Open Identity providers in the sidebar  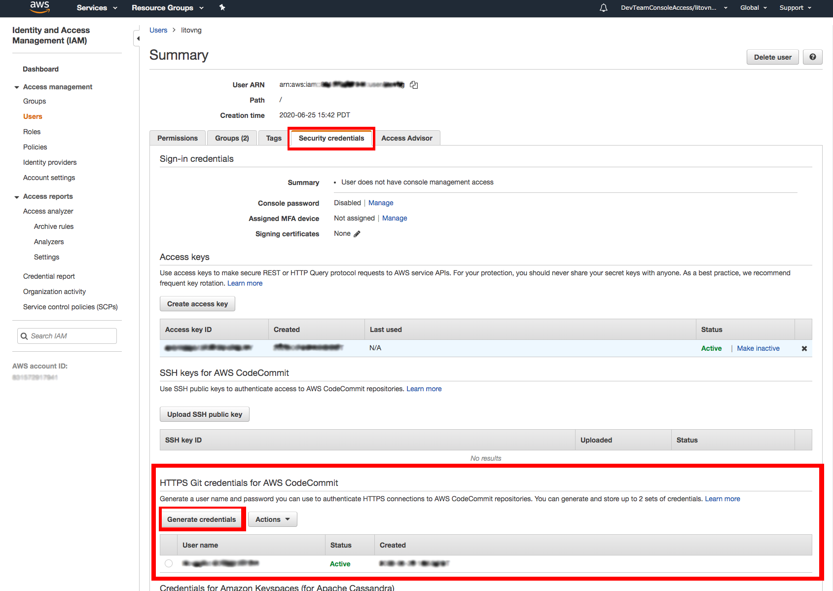[x=50, y=162]
